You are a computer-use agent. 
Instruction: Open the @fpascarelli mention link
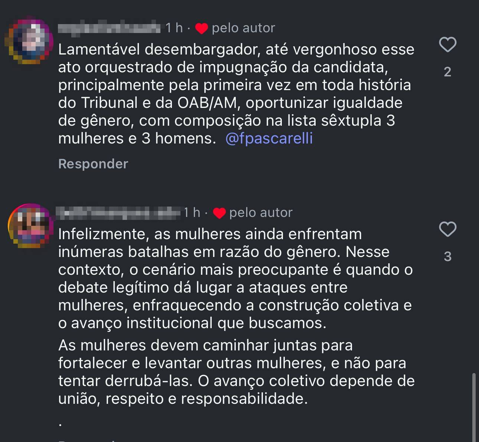click(x=269, y=138)
